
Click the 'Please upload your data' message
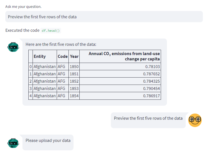click(48, 141)
